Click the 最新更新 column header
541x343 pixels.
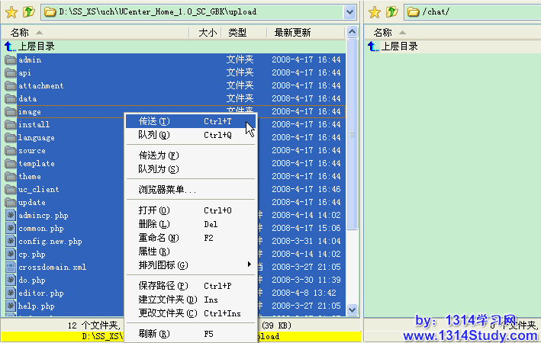coord(292,33)
